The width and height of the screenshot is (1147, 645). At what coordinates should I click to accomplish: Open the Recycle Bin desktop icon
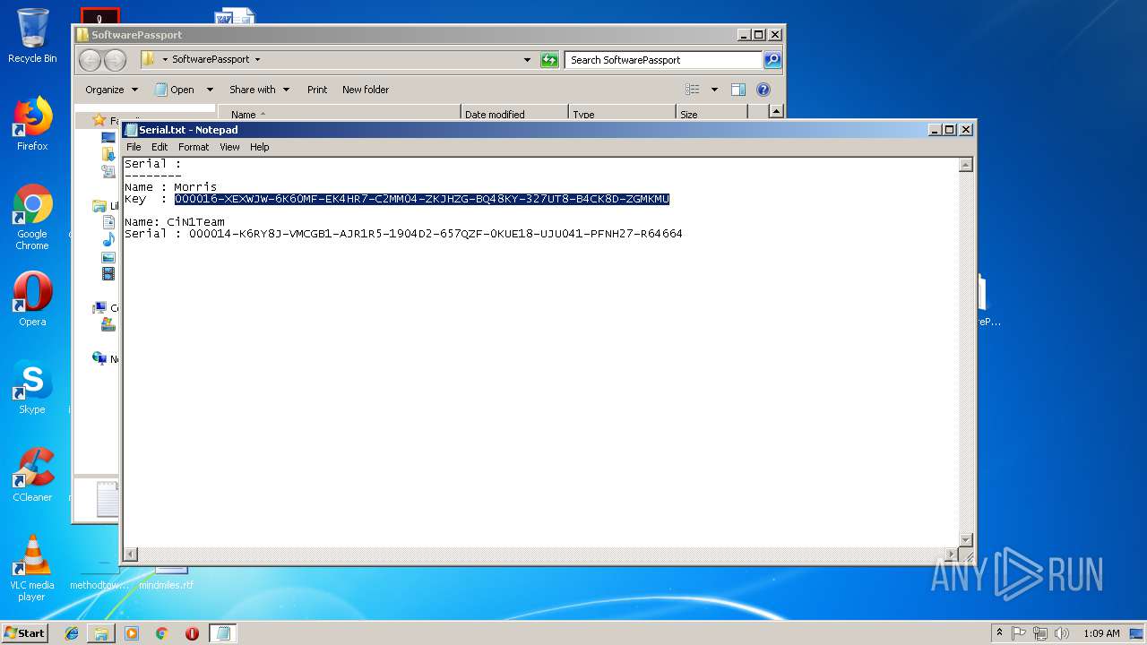[32, 36]
